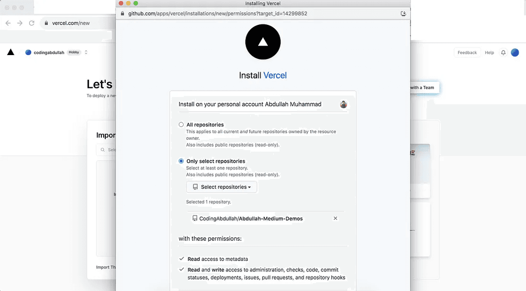
Task: Follow the blue Vercel link in the install heading
Action: click(275, 76)
